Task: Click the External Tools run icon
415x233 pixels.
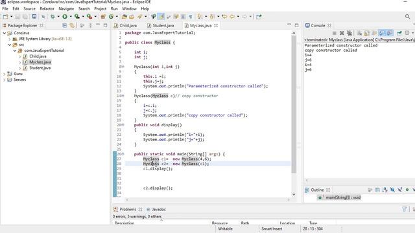Action: [x=89, y=17]
